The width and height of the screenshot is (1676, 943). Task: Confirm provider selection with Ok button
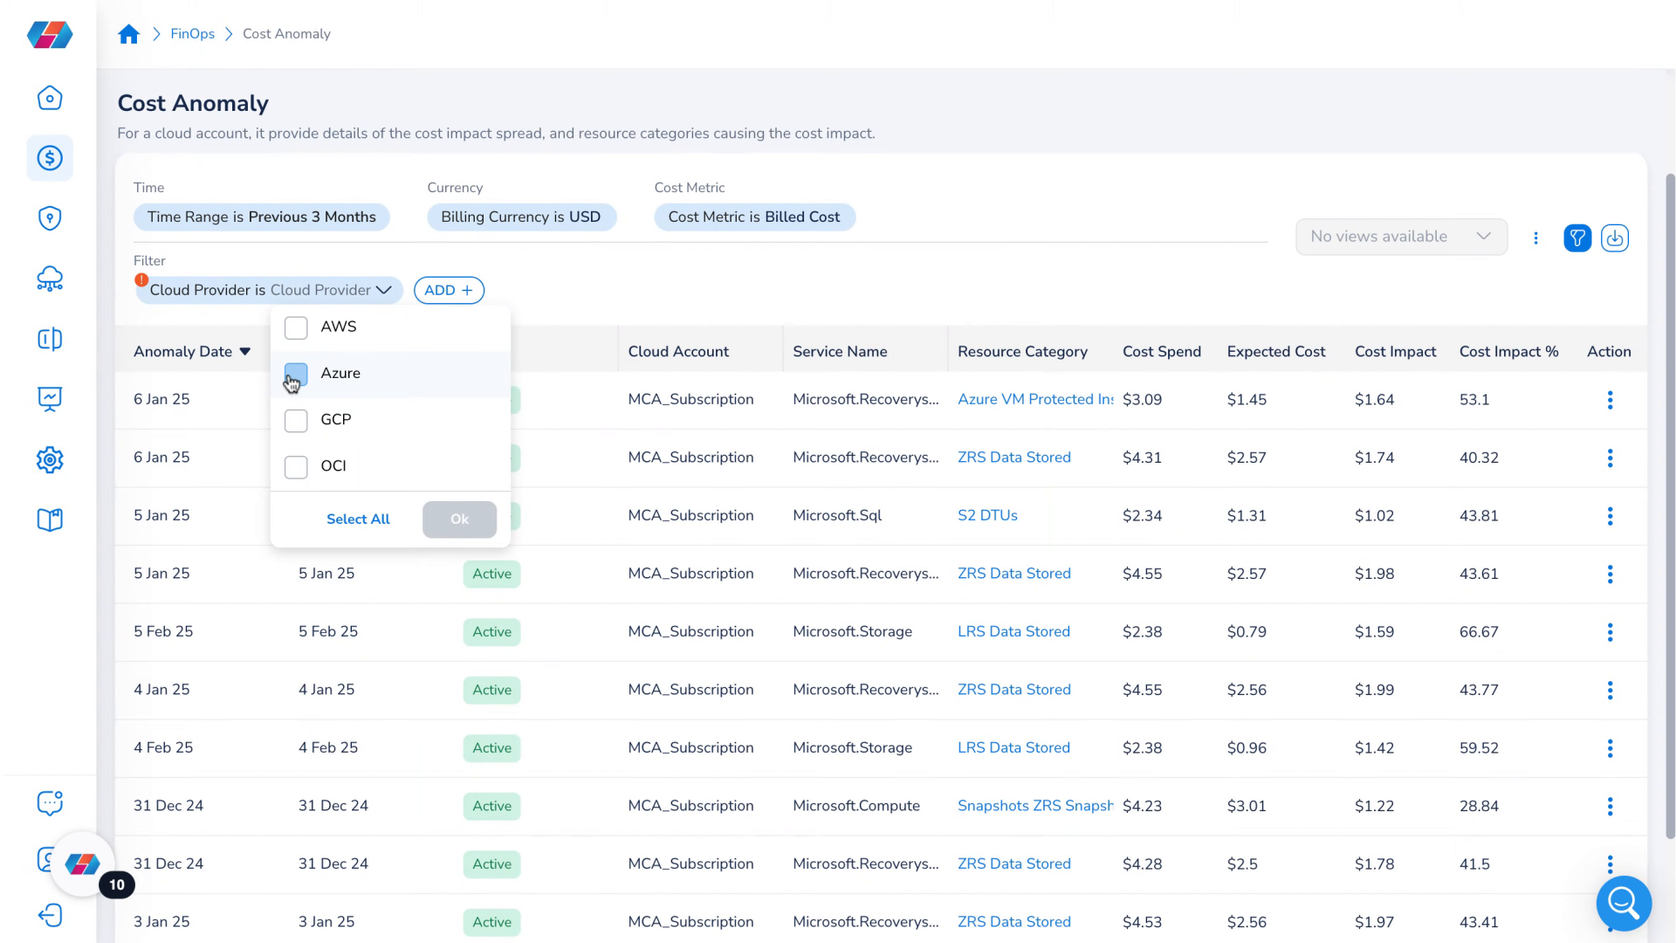click(x=459, y=519)
